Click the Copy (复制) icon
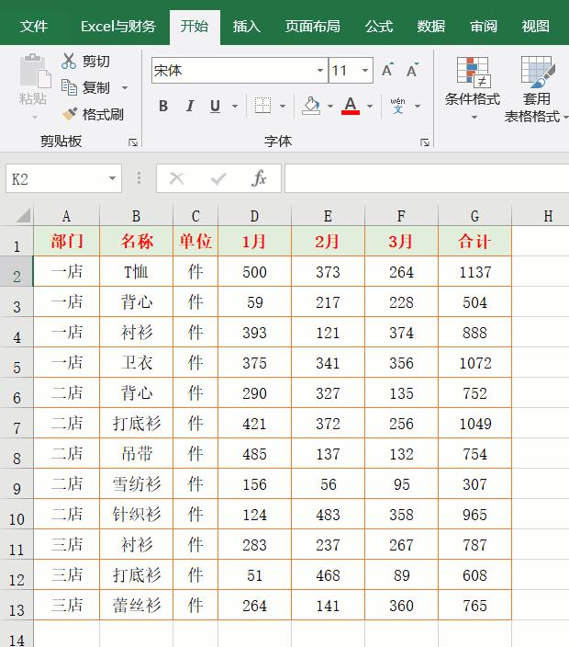 click(x=69, y=87)
